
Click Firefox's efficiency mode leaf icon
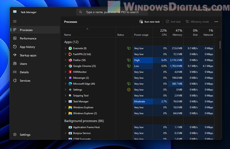tap(129, 60)
